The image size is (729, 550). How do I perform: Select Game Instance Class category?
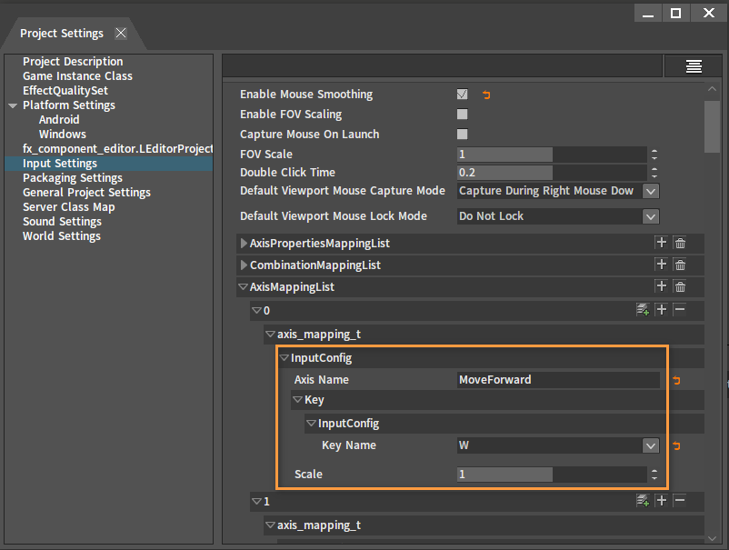77,75
